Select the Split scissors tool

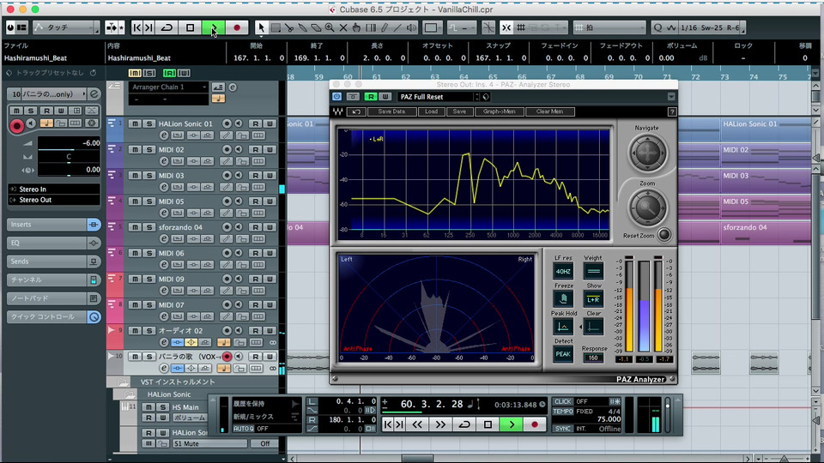pyautogui.click(x=289, y=27)
